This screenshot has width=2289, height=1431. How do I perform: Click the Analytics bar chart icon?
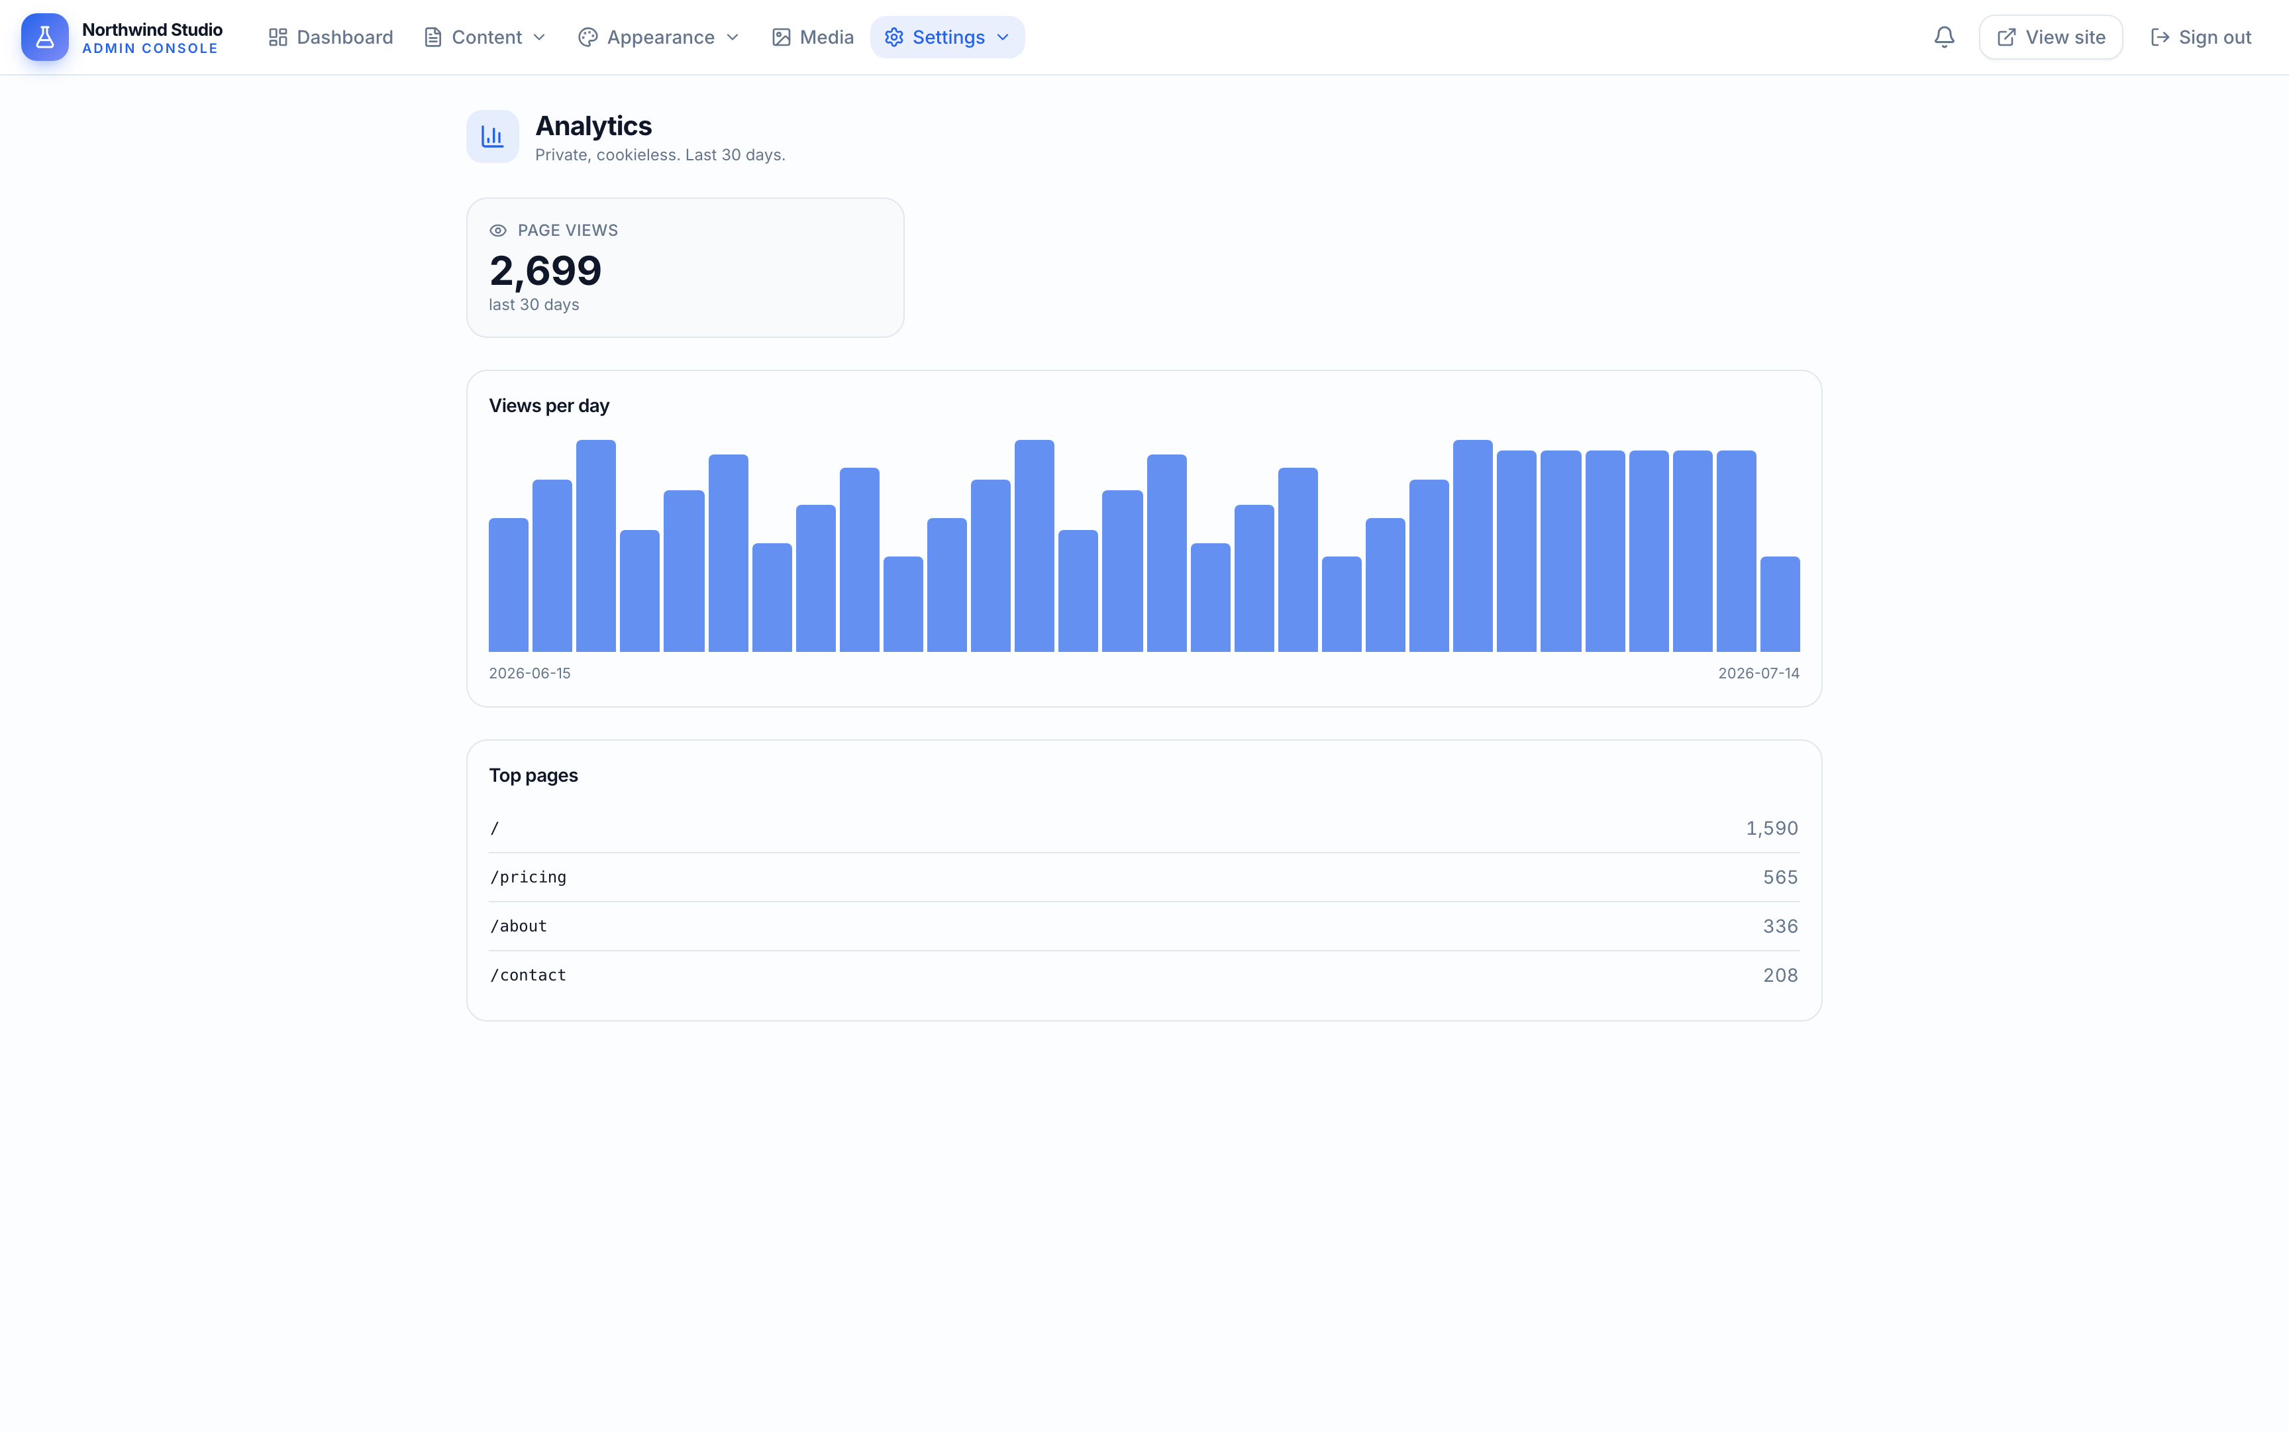click(492, 136)
